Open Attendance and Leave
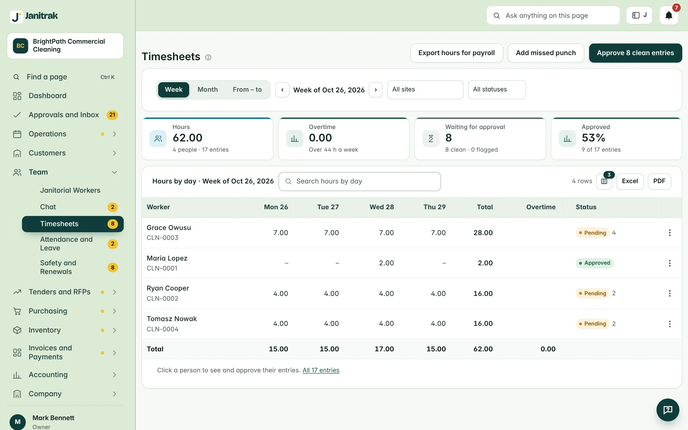Screen dimensions: 688x430 73,244
